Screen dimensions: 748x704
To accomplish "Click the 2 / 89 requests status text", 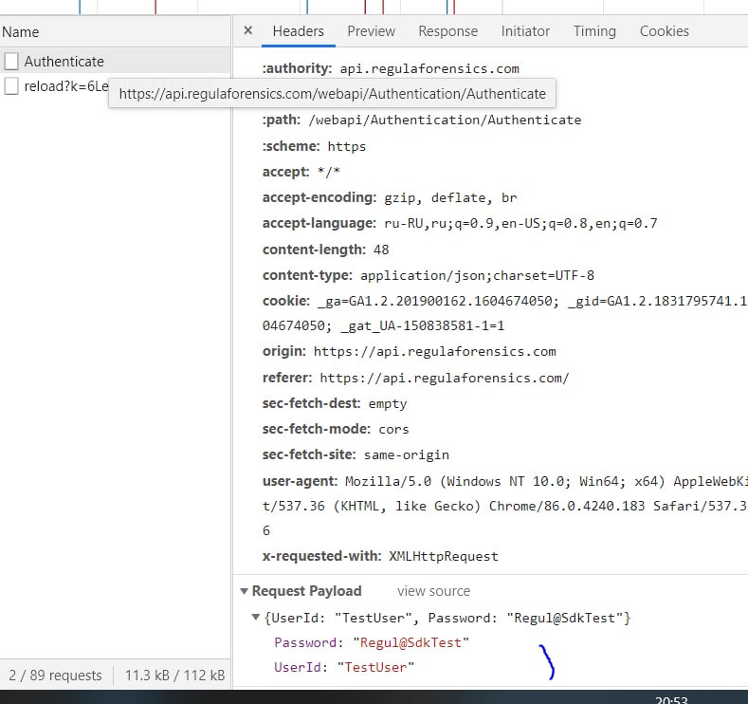I will [x=55, y=676].
